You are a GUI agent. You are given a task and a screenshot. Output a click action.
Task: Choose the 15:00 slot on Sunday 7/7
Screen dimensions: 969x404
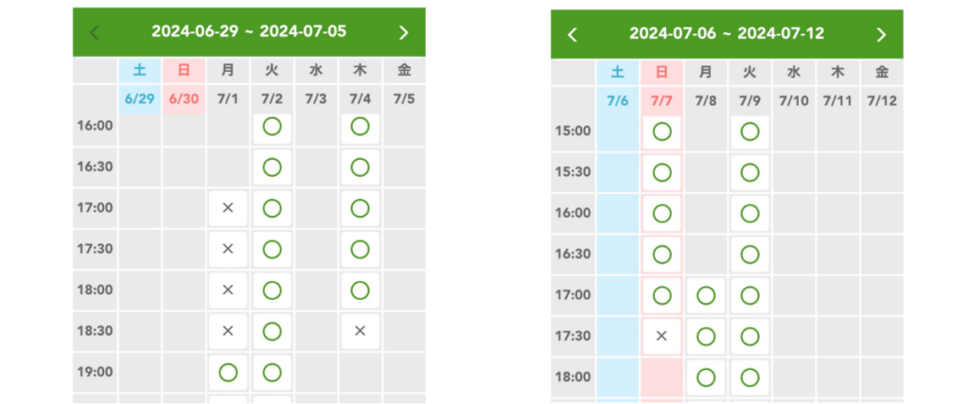(x=661, y=132)
